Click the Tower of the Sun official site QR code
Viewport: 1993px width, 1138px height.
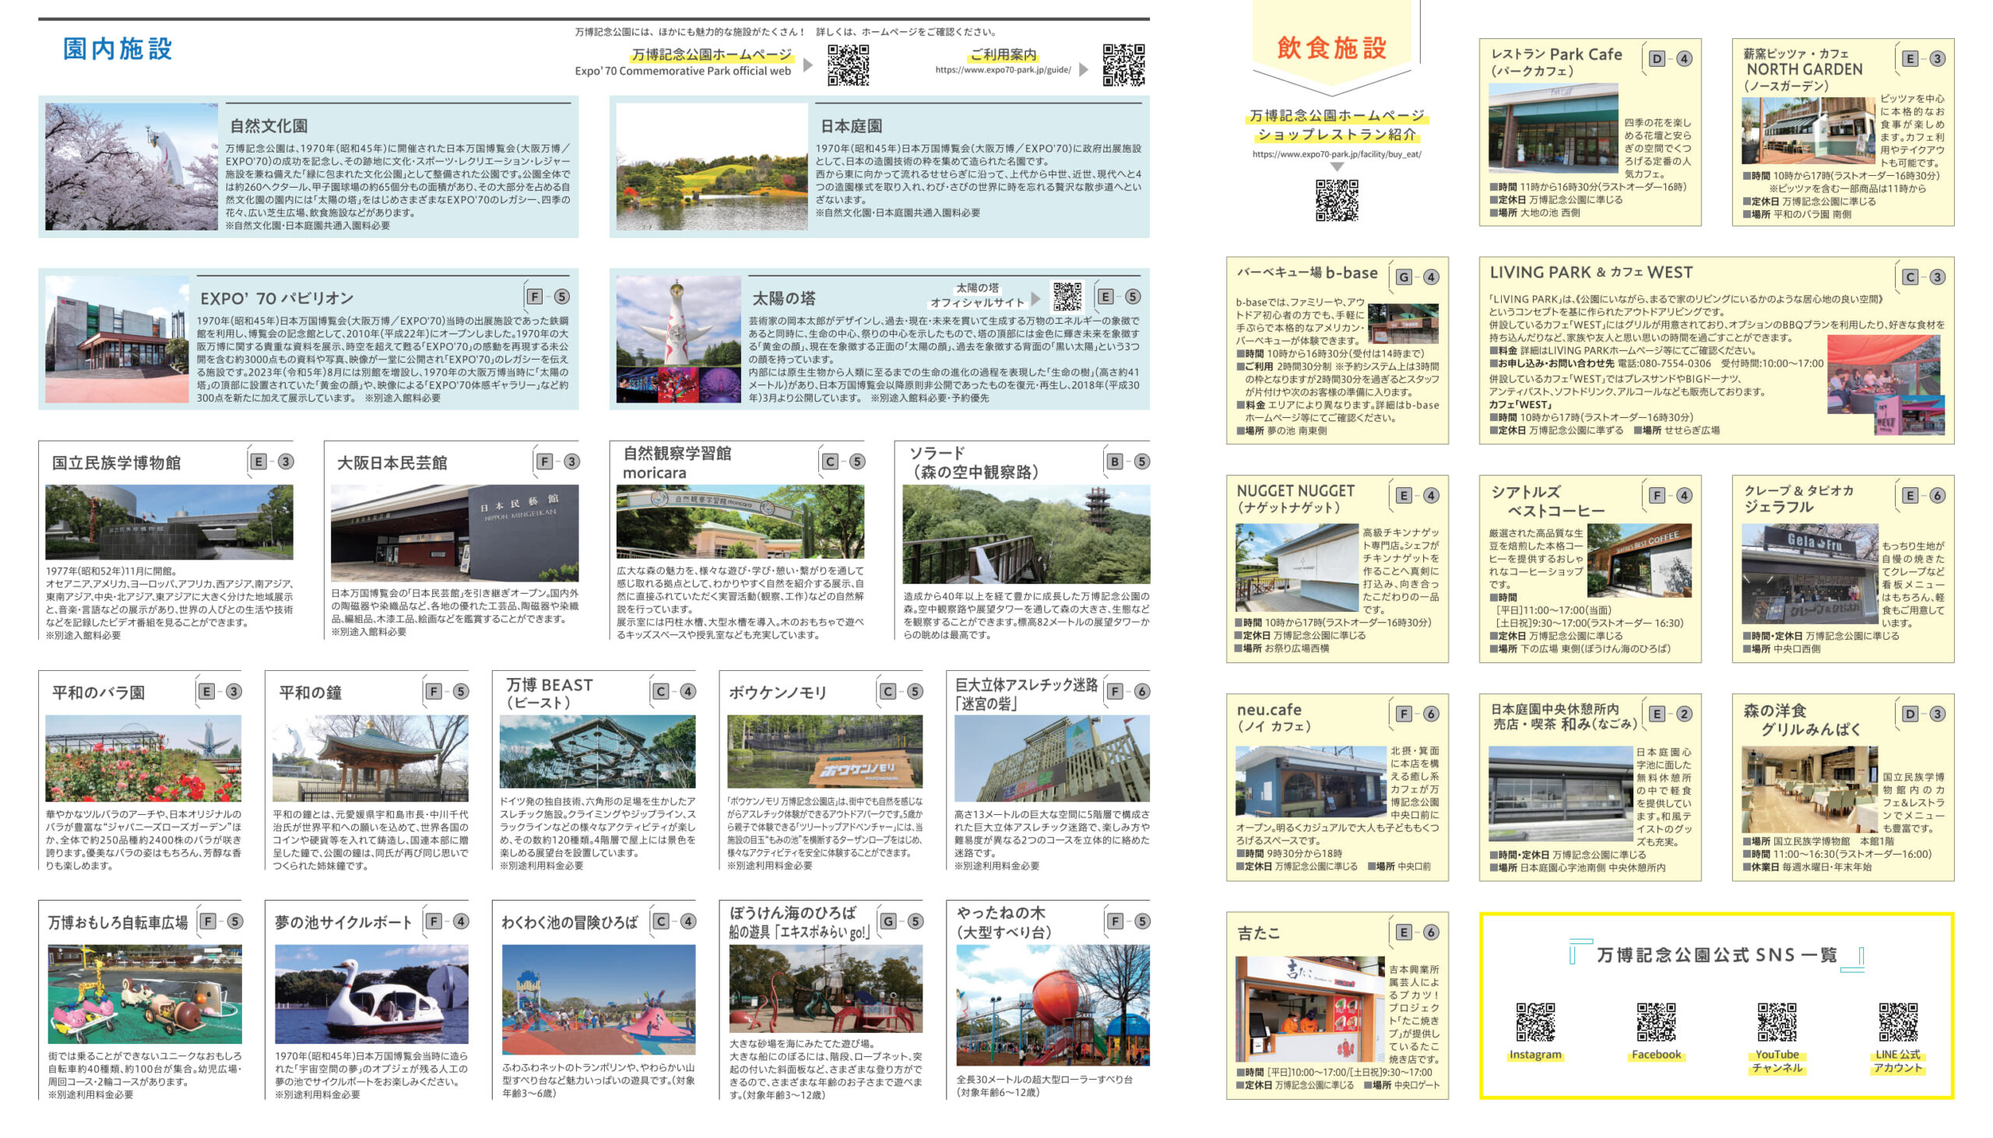1067,297
